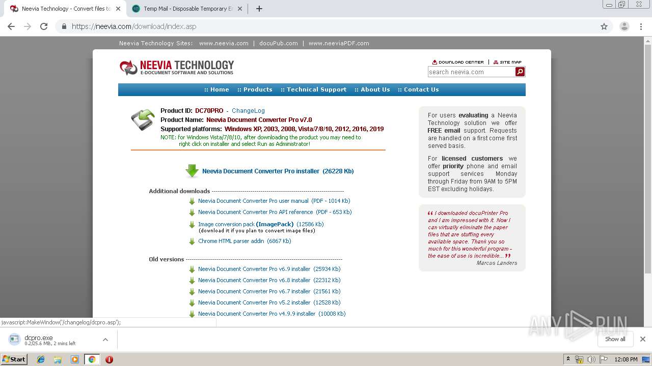Image resolution: width=652 pixels, height=366 pixels.
Task: Close the downloads bar
Action: tap(643, 339)
